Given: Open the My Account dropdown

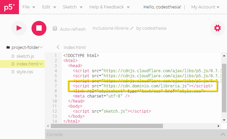Looking at the screenshot, I should (205, 7).
